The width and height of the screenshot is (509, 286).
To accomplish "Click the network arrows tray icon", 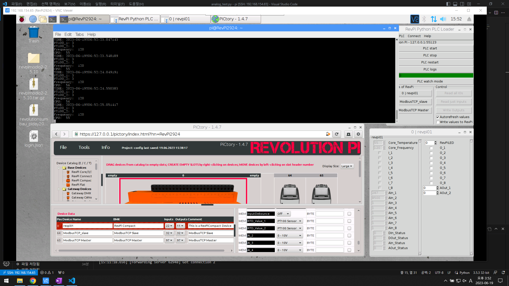I will tap(434, 19).
